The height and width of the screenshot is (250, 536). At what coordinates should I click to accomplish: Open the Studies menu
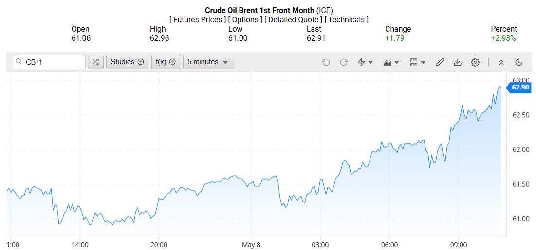(x=127, y=62)
